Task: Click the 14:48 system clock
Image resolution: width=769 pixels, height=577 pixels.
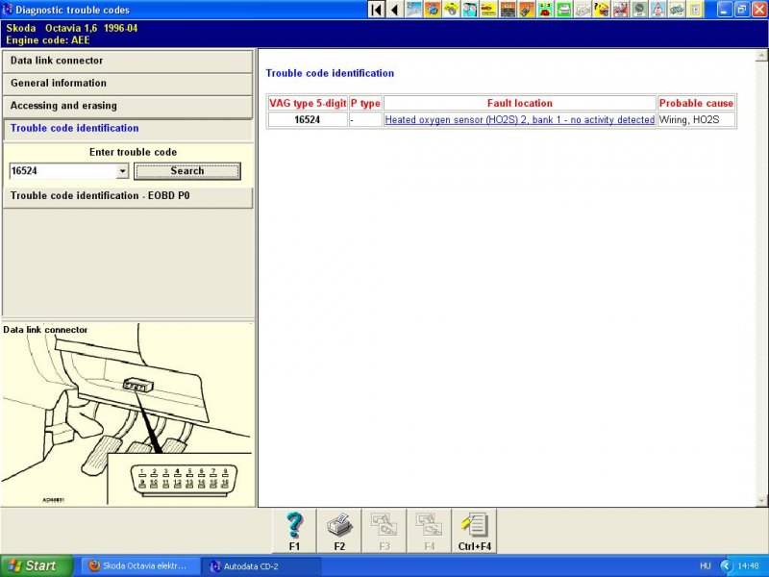Action: [x=748, y=566]
